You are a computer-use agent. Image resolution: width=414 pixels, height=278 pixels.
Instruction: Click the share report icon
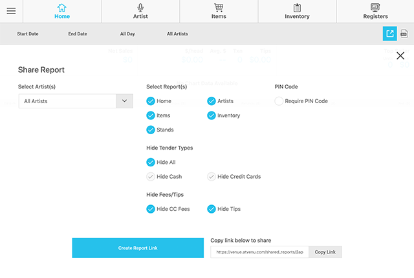pyautogui.click(x=389, y=34)
